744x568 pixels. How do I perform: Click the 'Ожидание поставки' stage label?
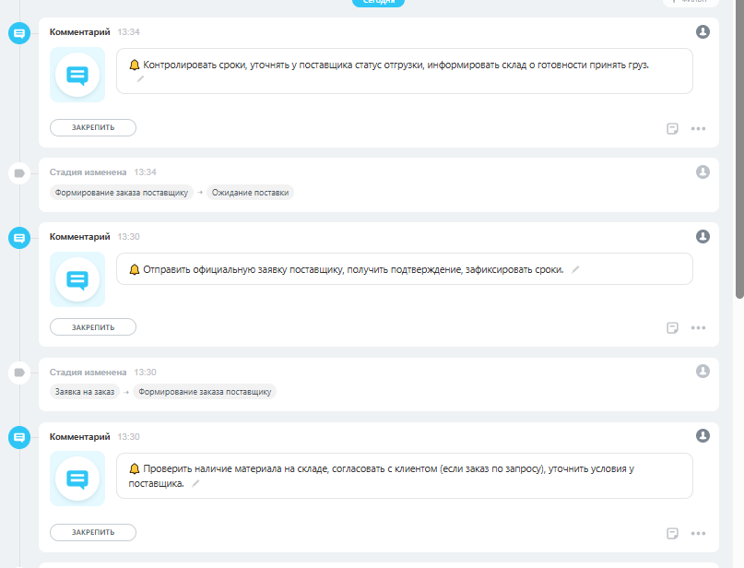click(250, 193)
